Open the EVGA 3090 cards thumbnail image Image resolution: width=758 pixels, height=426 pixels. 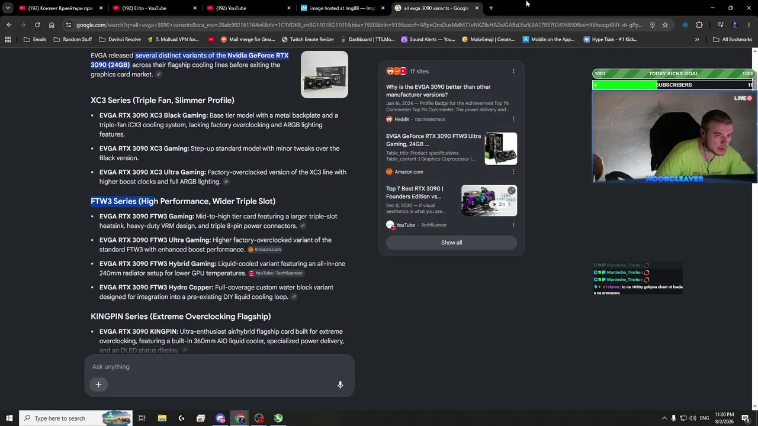(x=325, y=75)
